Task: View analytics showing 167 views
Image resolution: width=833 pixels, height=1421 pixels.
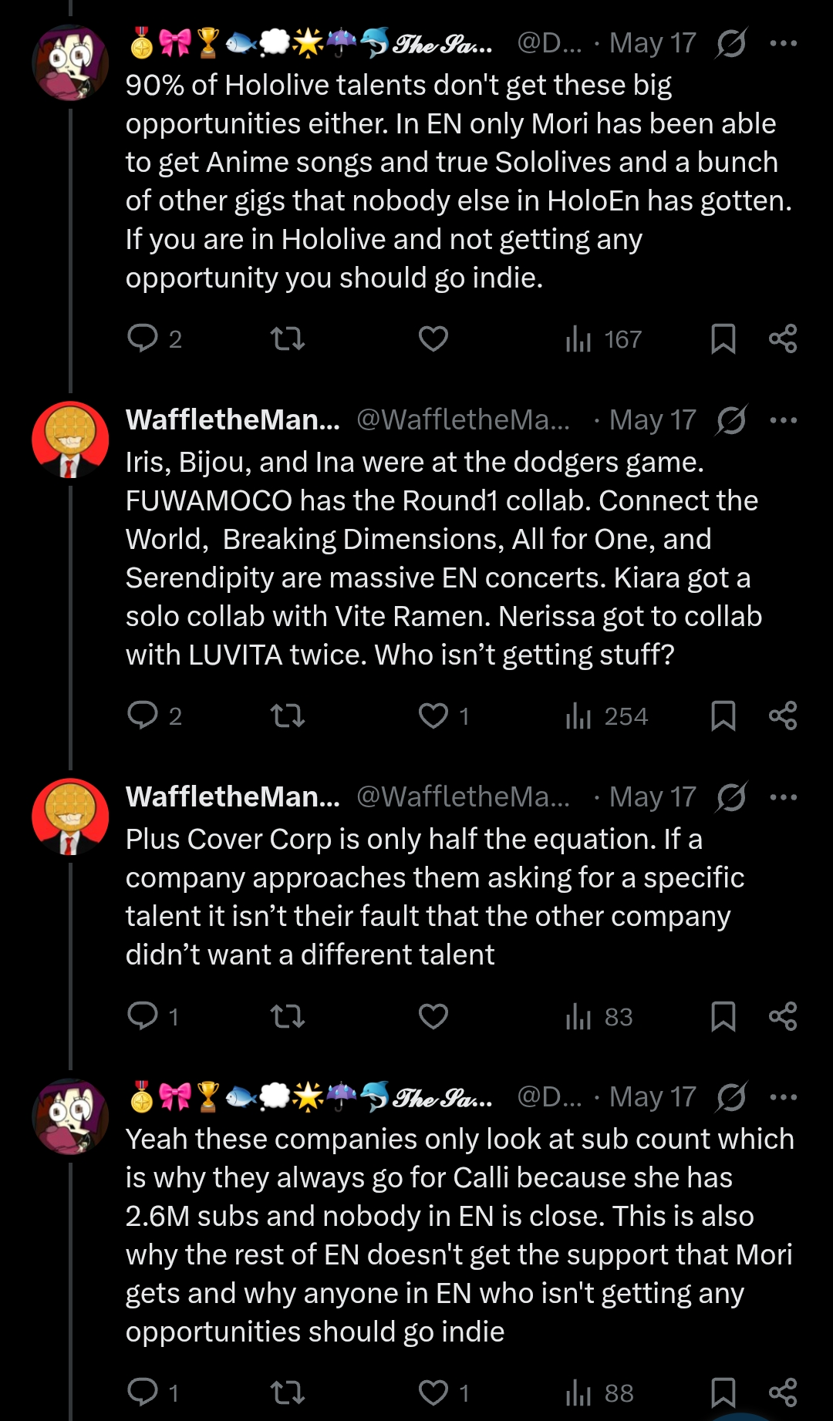Action: (604, 338)
